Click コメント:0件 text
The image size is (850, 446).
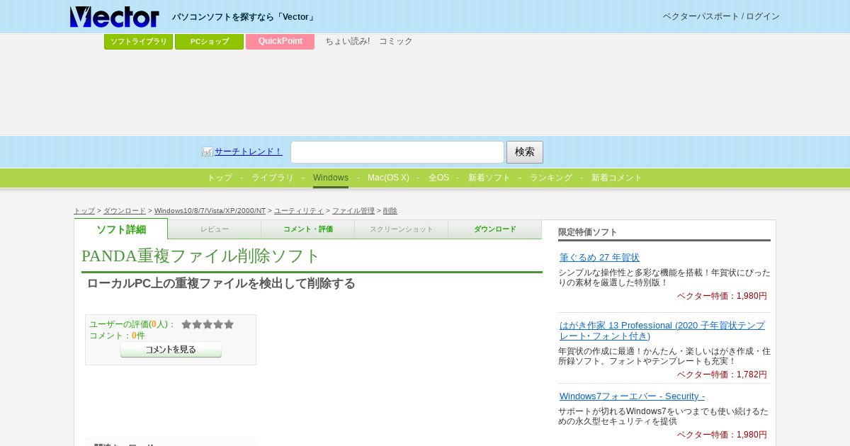coord(117,336)
